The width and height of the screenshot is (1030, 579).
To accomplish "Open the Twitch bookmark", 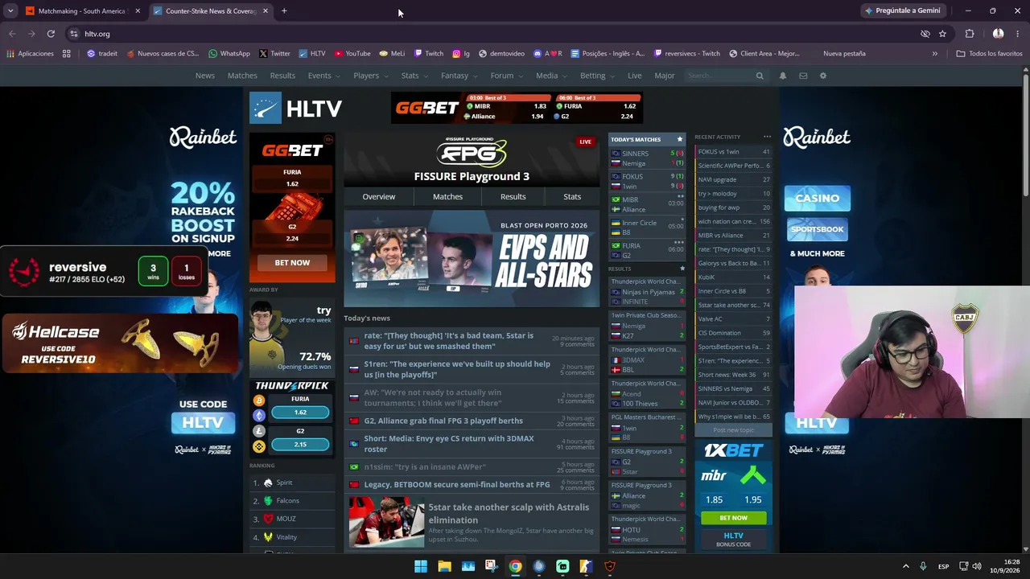I will [429, 54].
